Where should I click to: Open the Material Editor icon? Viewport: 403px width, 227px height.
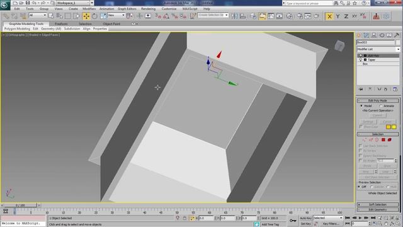coord(290,16)
